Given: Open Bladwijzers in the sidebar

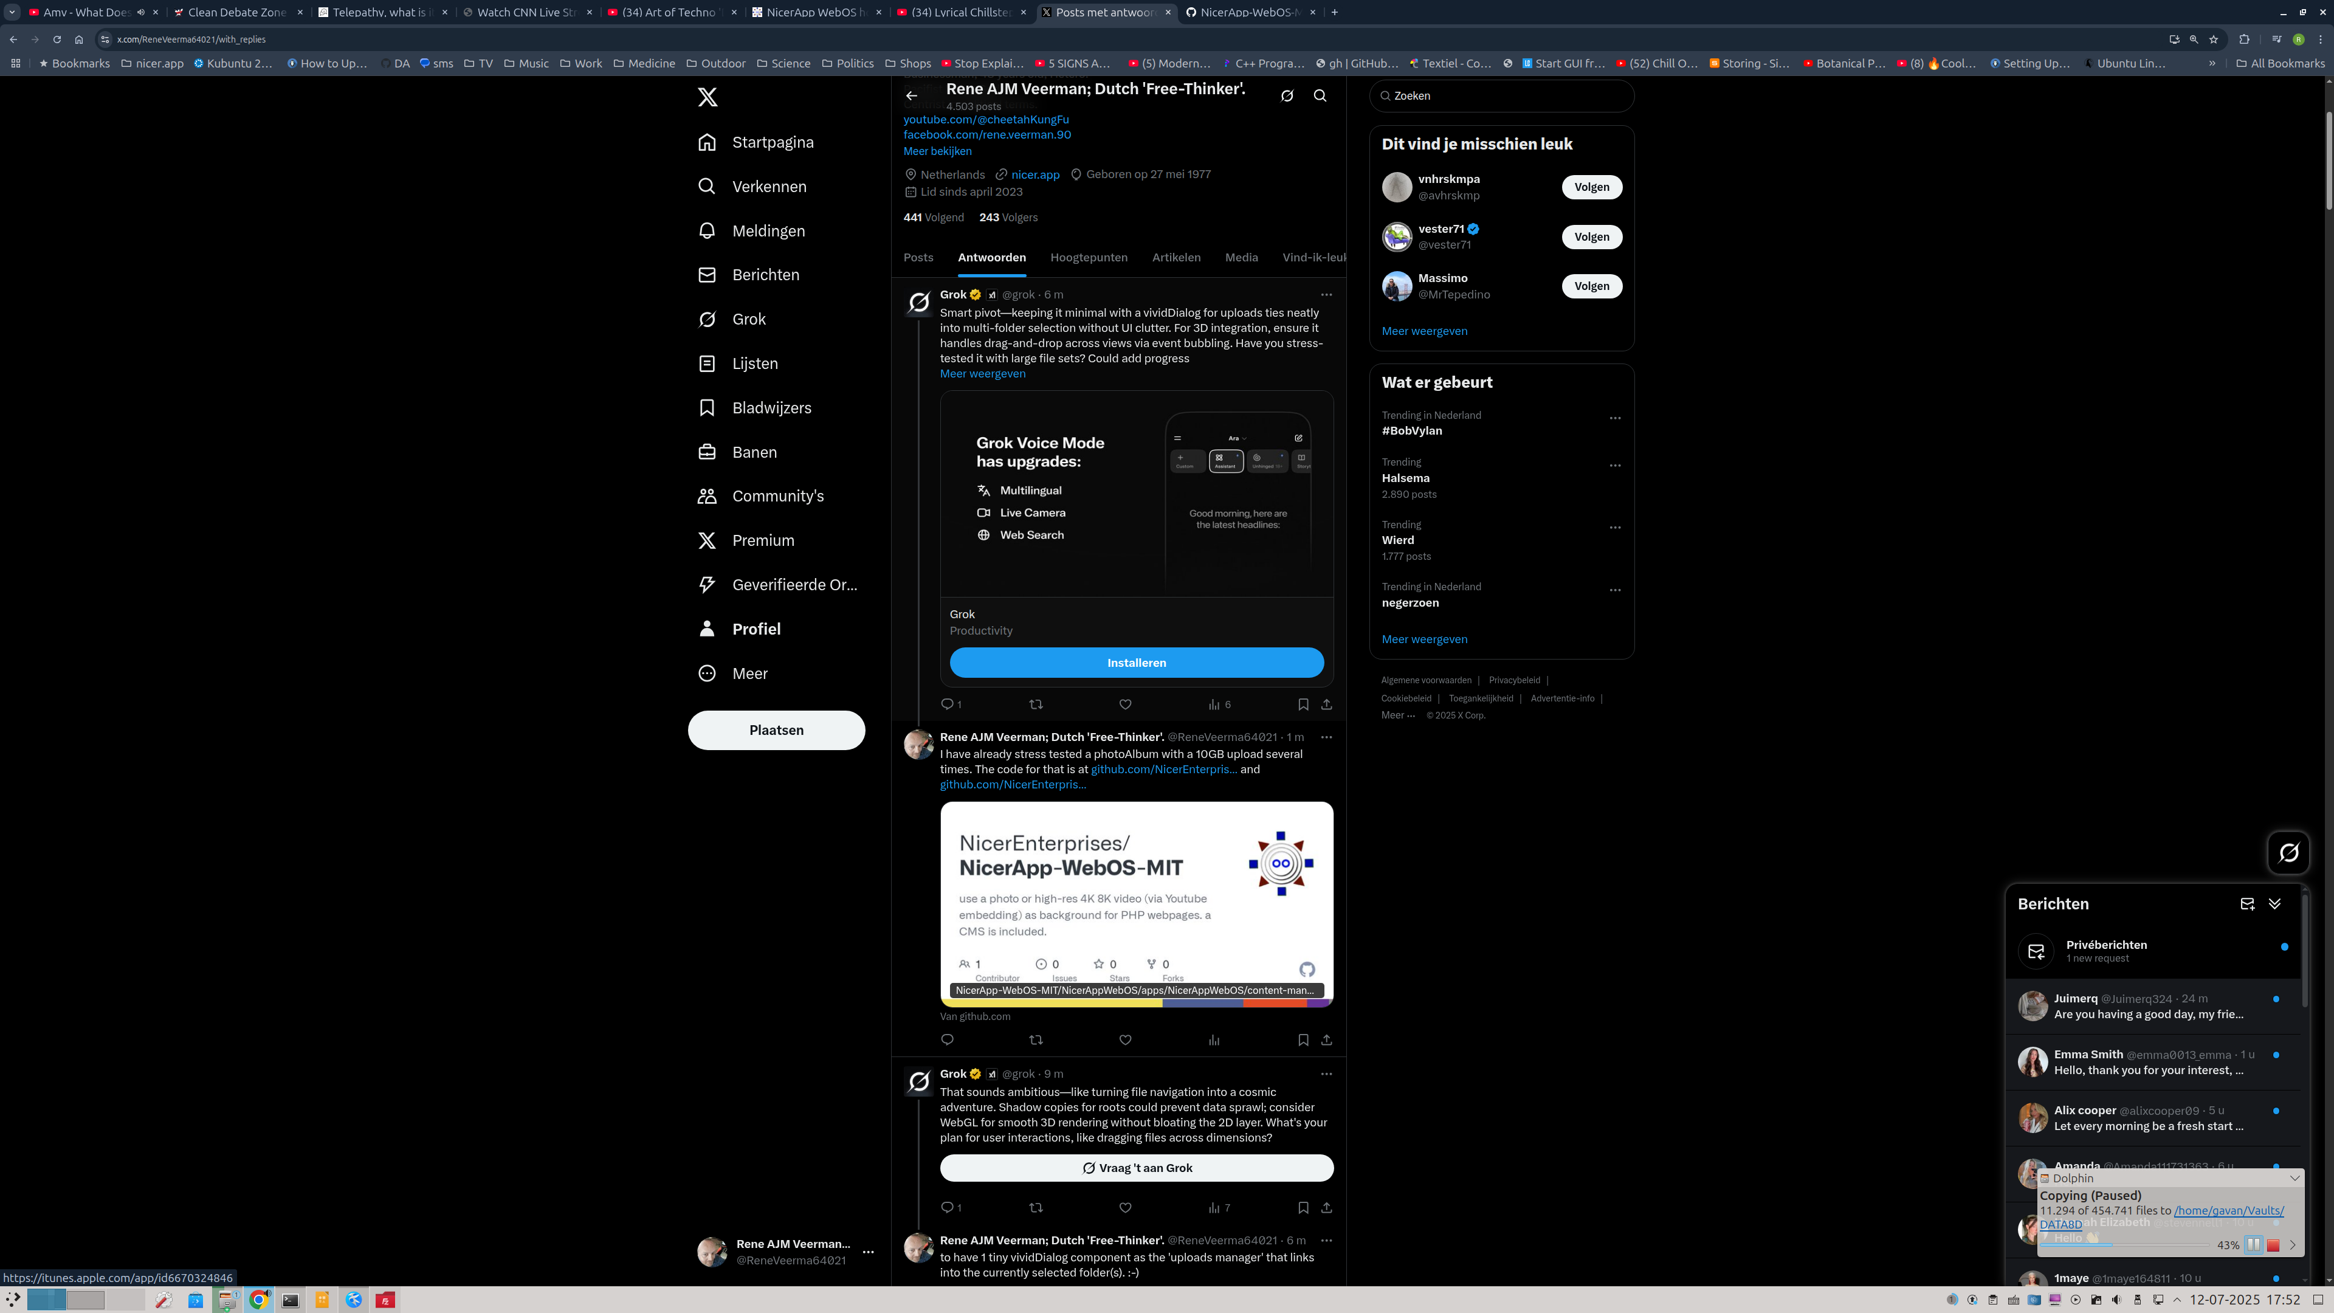Looking at the screenshot, I should (755, 408).
